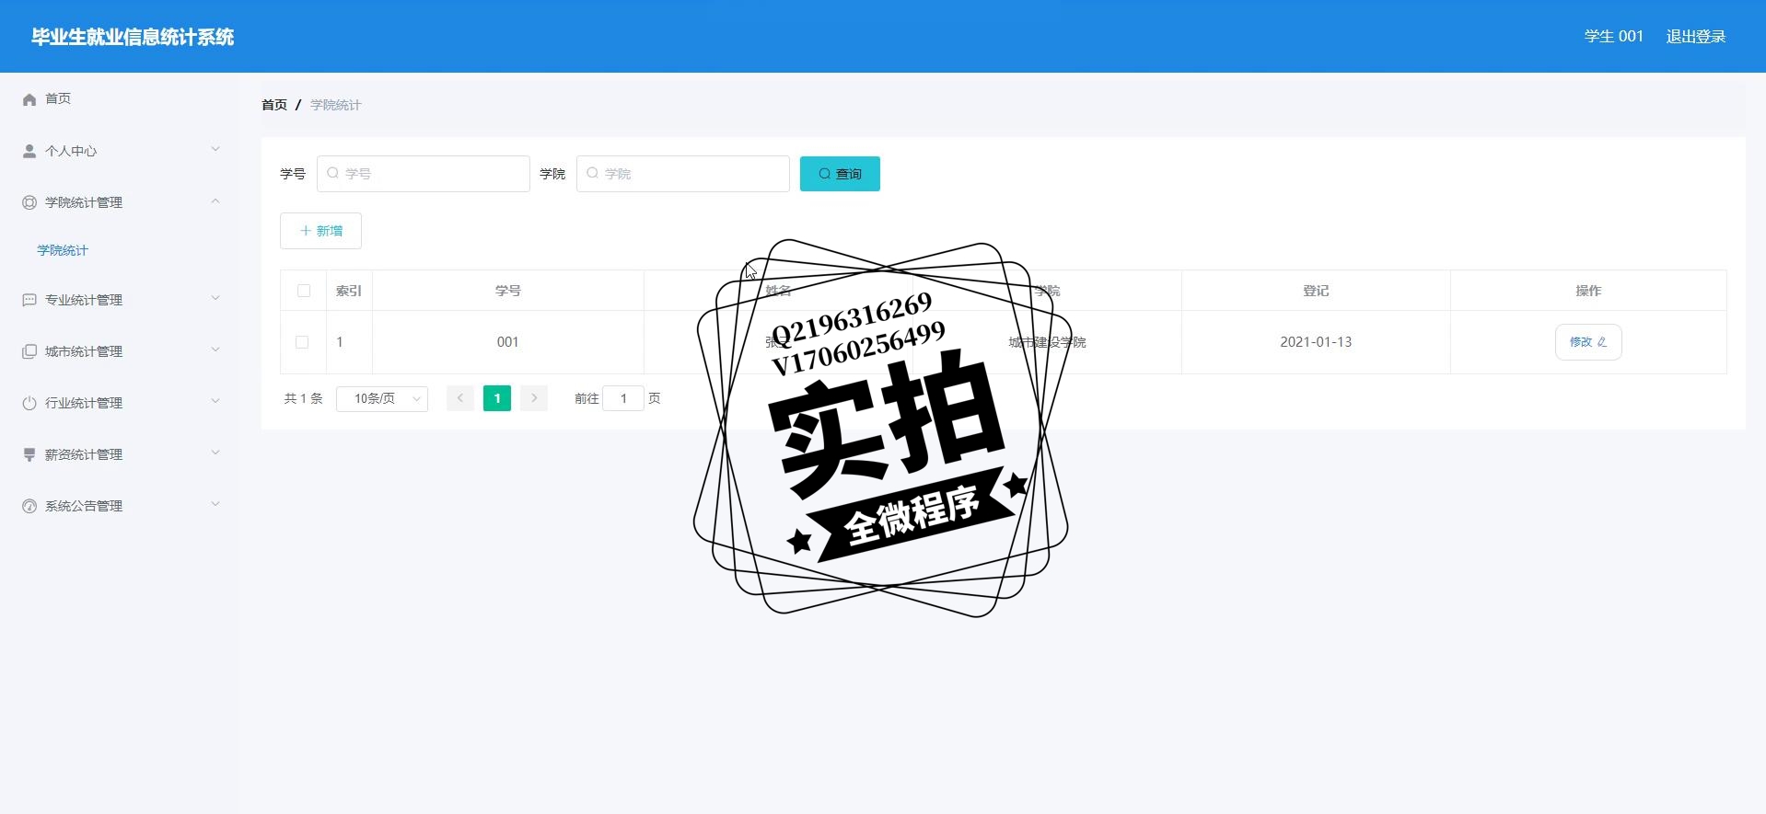This screenshot has width=1766, height=814.
Task: Click the copy icon beside 城市统计管理
Action: (29, 351)
